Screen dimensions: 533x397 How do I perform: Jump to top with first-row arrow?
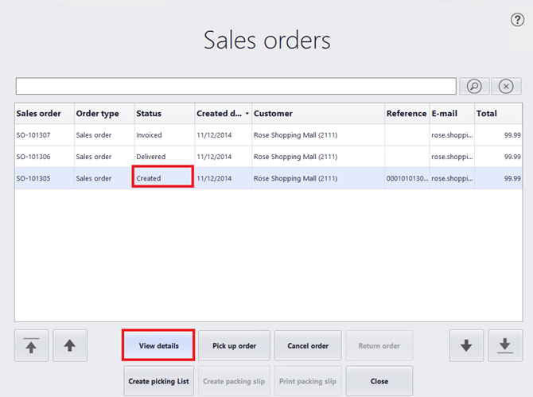point(32,346)
